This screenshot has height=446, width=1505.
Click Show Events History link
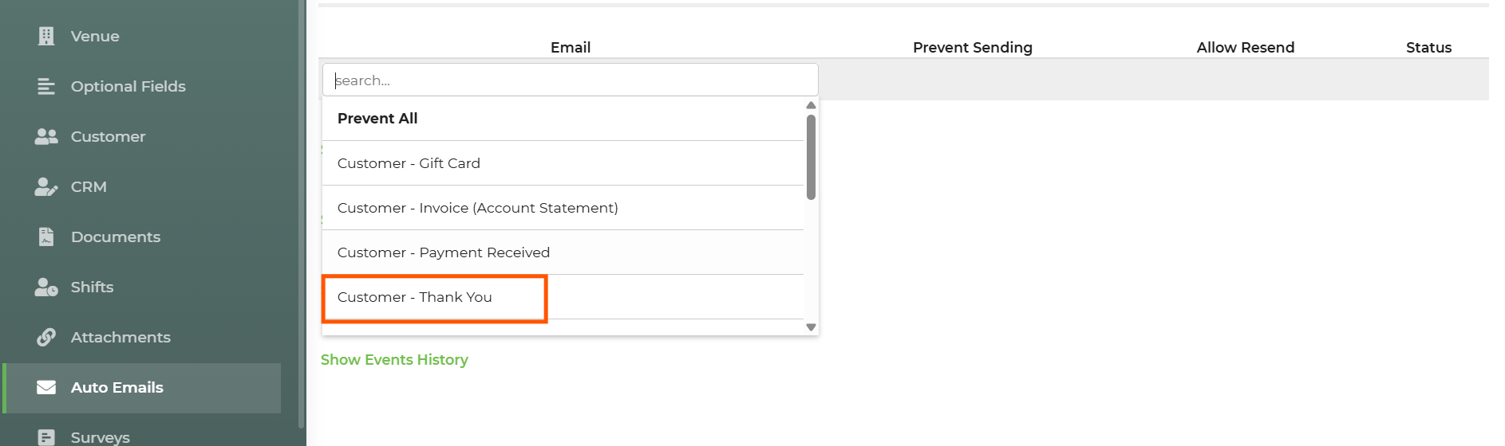[x=394, y=360]
